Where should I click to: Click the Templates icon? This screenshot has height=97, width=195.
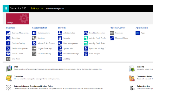8,38
